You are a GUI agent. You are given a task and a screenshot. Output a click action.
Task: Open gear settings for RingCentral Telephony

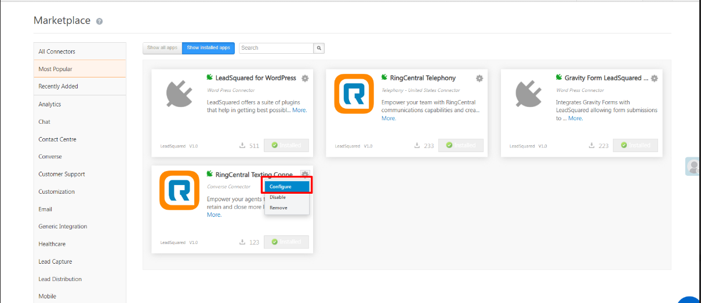pyautogui.click(x=480, y=78)
